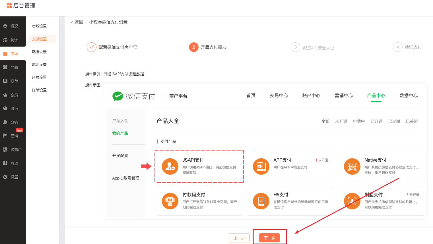
Task: Click the JSAPI支付 card title
Action: point(193,160)
